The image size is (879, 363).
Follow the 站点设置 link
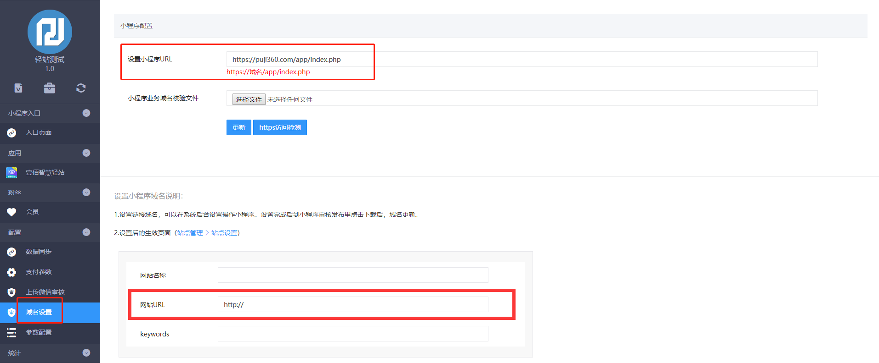224,233
